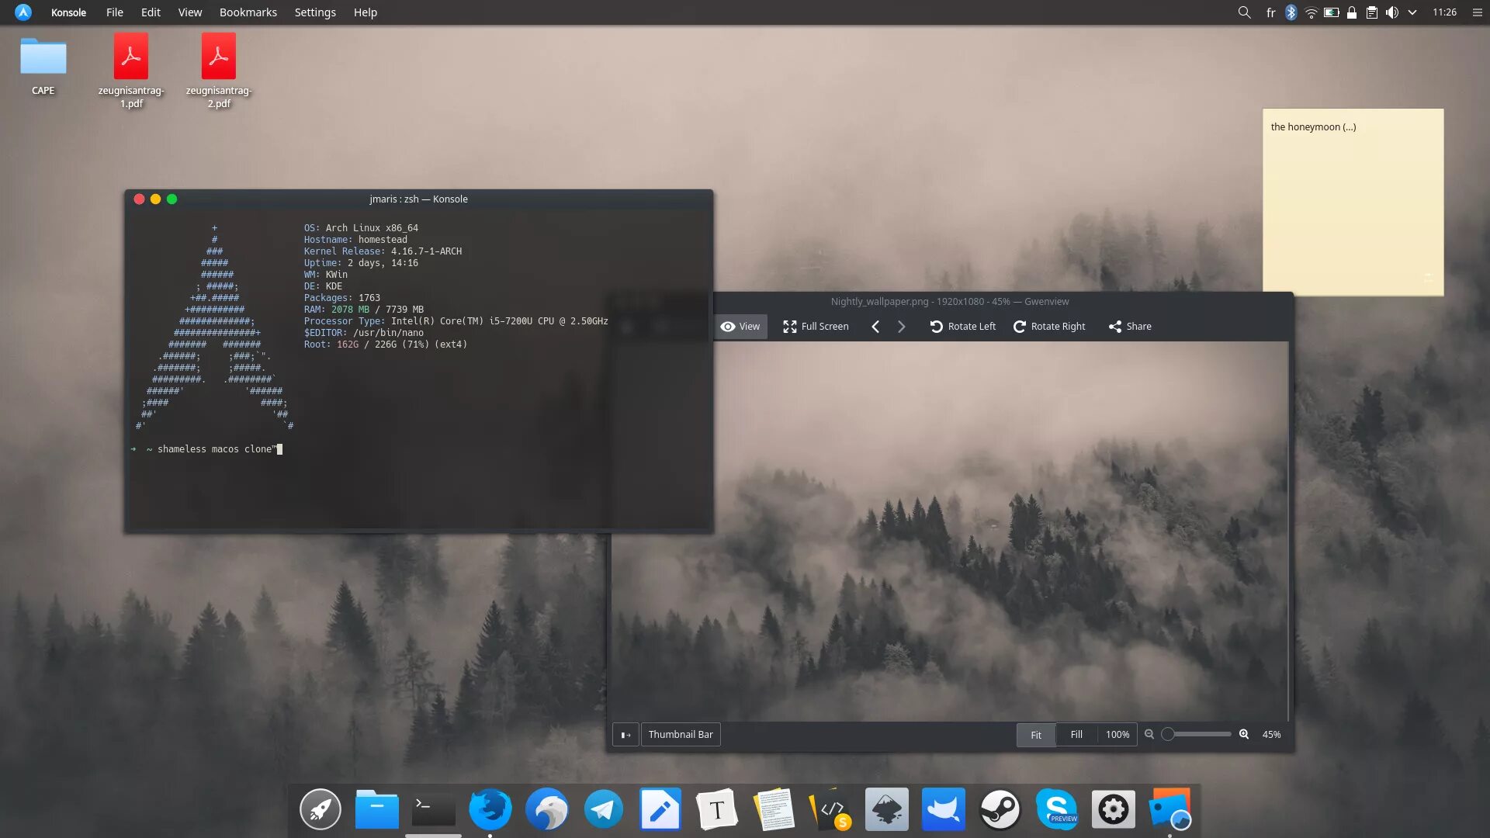Go to previous image arrow

[x=875, y=327]
